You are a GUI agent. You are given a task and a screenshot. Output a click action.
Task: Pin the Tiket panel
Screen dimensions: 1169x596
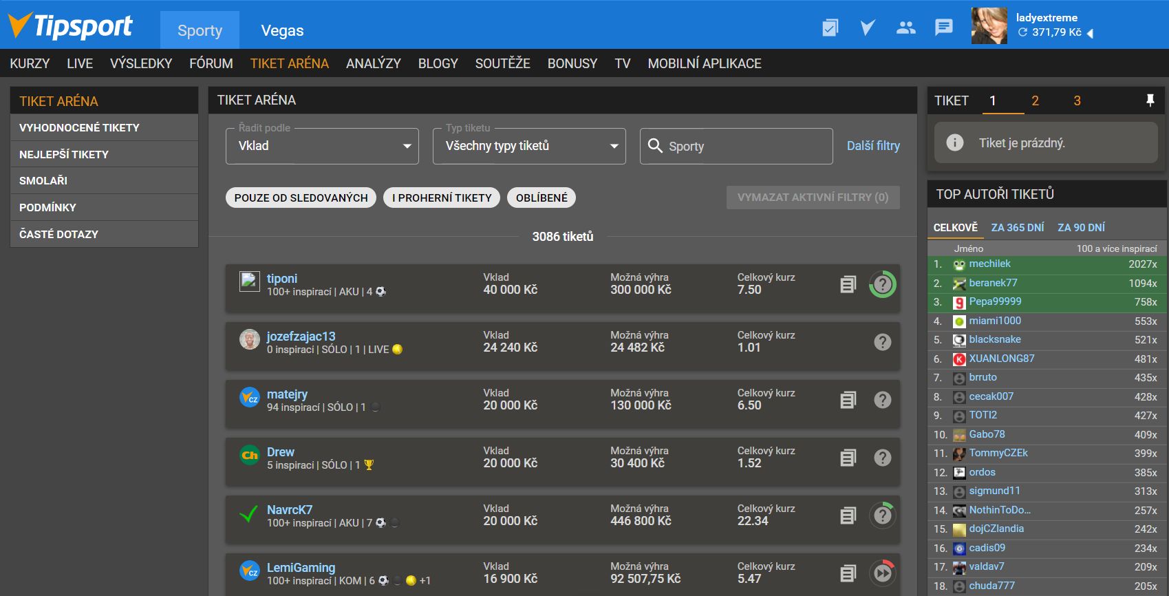tap(1150, 100)
